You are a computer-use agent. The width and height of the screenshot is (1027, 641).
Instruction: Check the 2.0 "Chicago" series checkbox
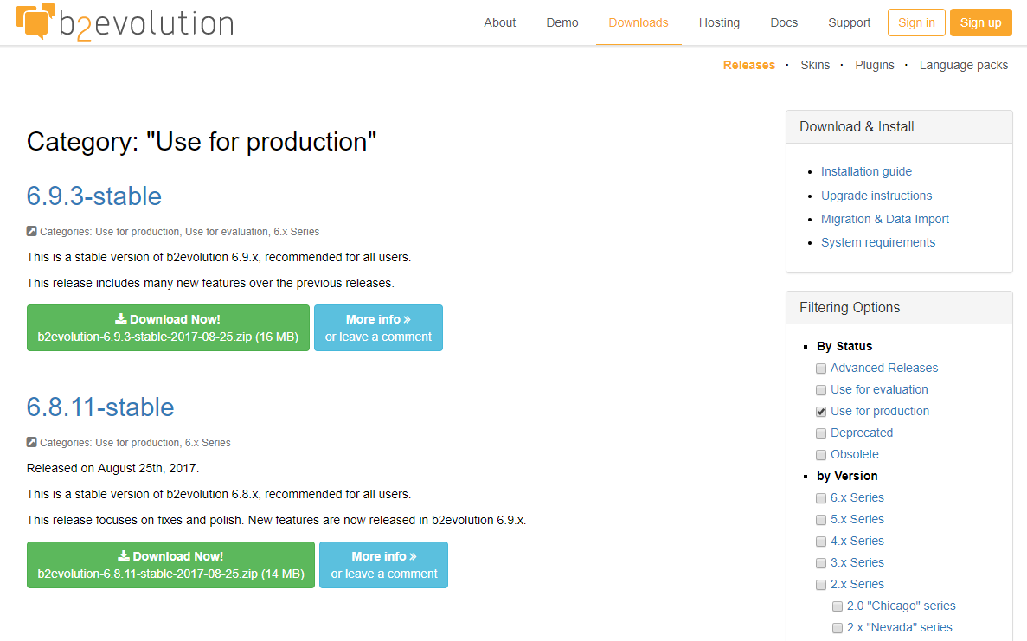click(x=837, y=606)
